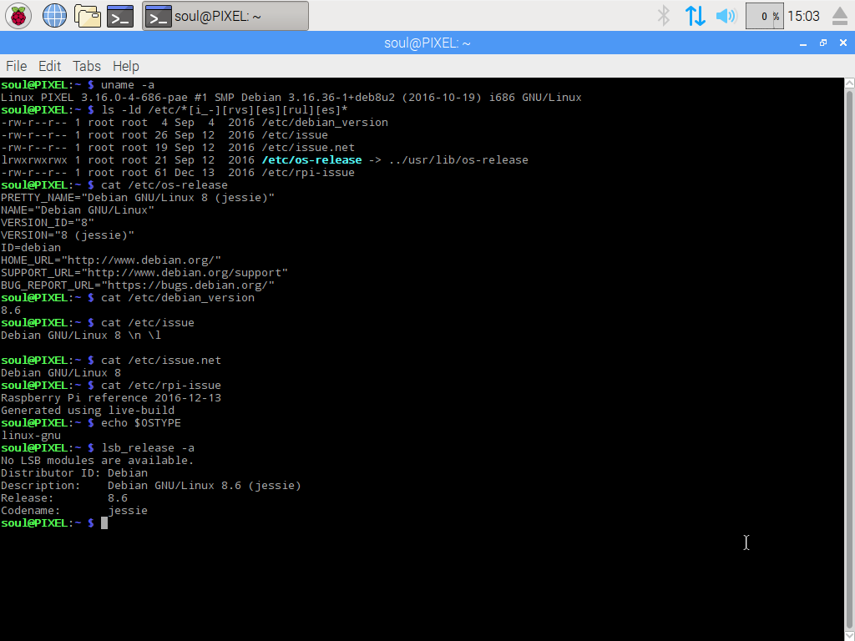Open the network arrows tray icon

tap(696, 16)
